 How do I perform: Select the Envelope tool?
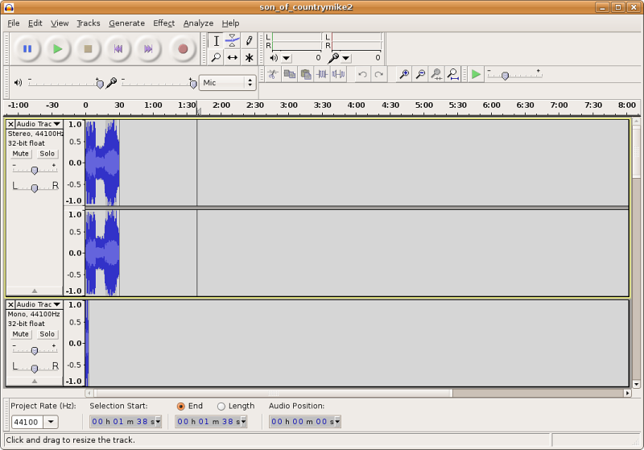click(x=233, y=40)
